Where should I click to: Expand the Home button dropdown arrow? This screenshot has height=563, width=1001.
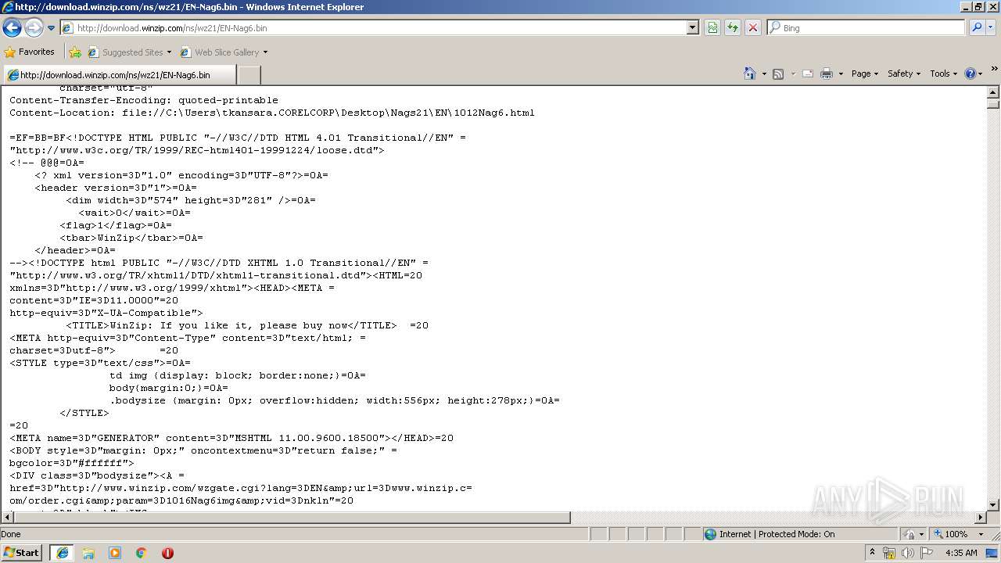[x=763, y=74]
